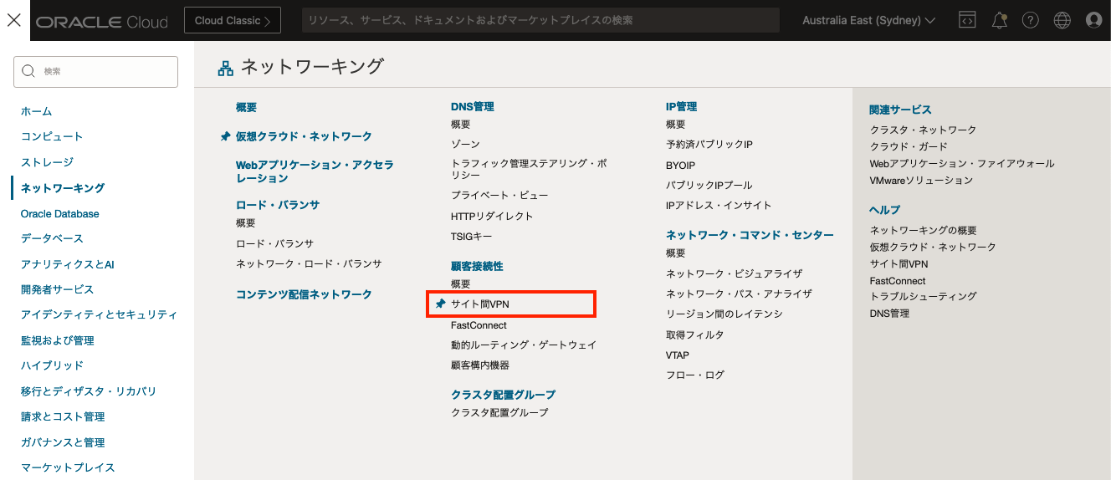Open the IPアドレス・インサイト link
This screenshot has width=1111, height=480.
[719, 206]
